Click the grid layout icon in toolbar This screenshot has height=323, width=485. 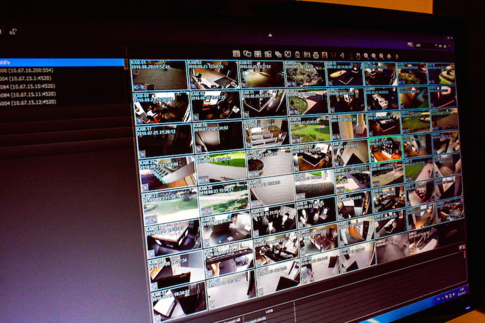point(236,54)
